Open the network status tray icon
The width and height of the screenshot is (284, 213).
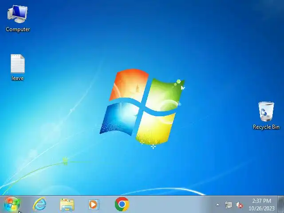(x=229, y=205)
